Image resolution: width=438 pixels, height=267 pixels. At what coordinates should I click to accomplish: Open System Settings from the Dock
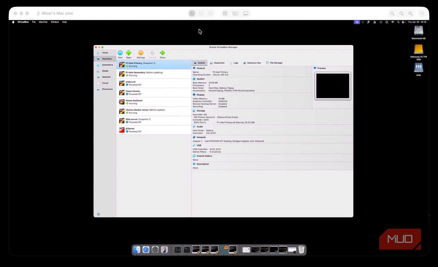tap(155, 250)
